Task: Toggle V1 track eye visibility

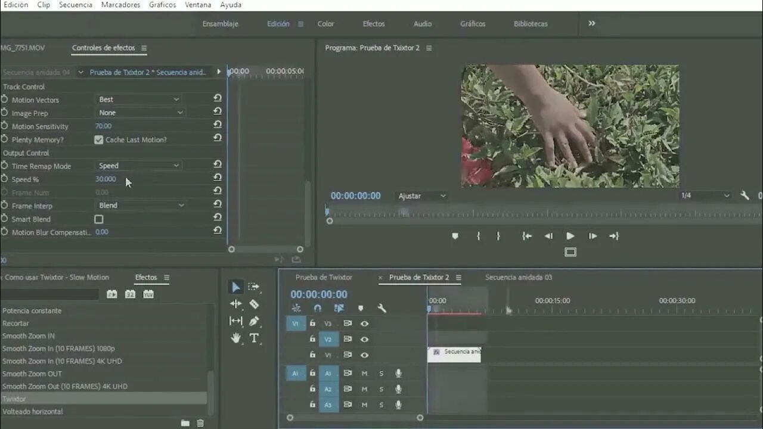Action: pos(364,355)
